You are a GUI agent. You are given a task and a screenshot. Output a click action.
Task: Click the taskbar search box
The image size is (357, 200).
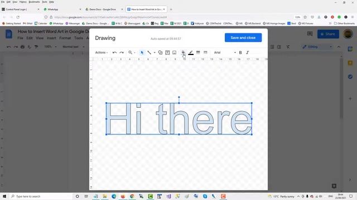point(41,196)
